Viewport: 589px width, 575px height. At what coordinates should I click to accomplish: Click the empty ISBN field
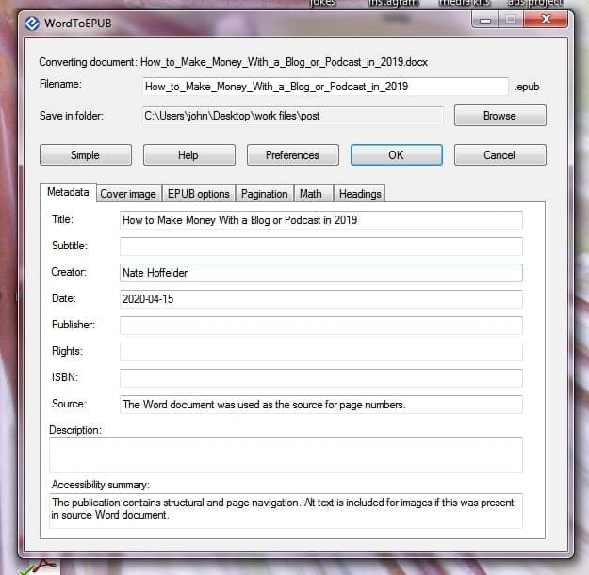tap(321, 378)
